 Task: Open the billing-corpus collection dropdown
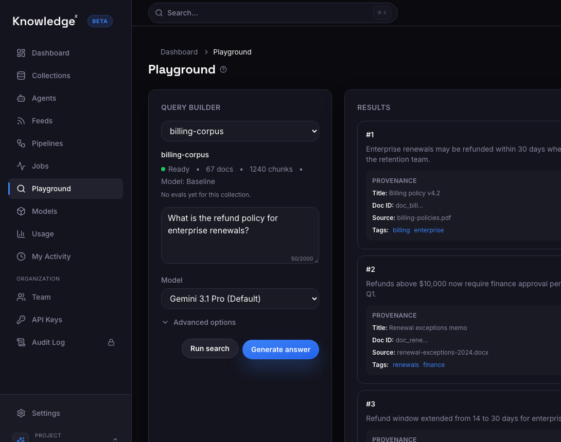[240, 131]
